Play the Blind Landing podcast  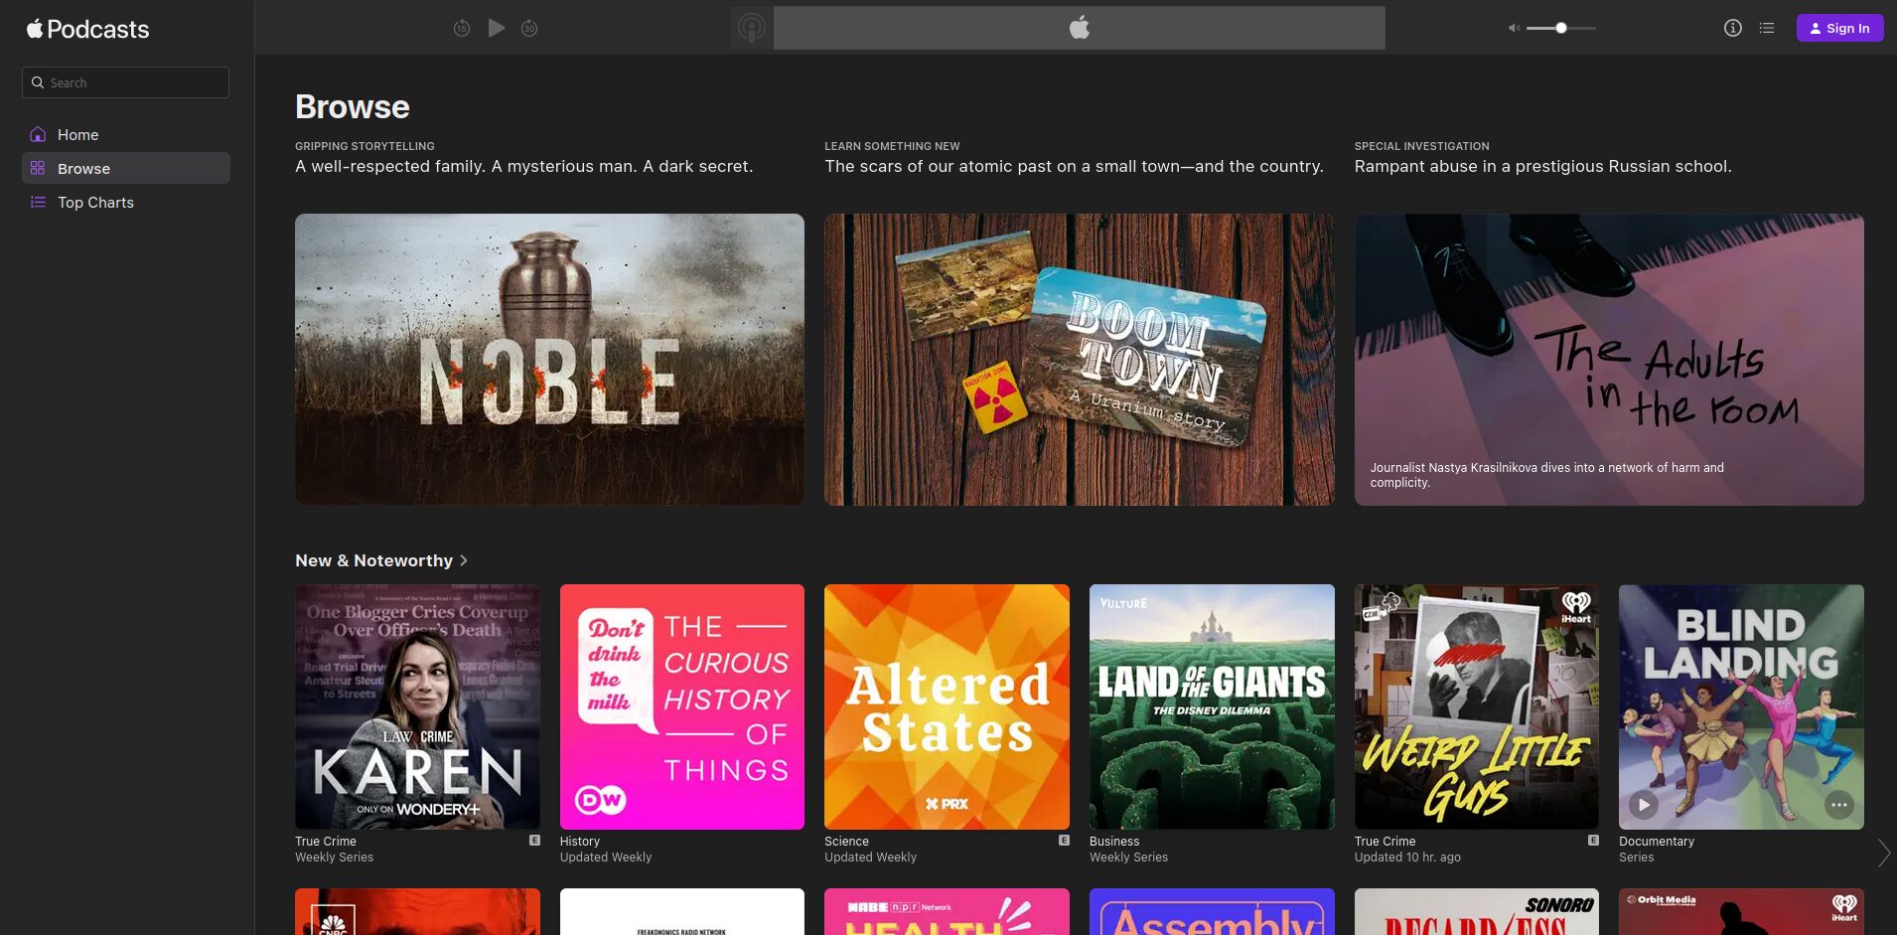pyautogui.click(x=1644, y=805)
